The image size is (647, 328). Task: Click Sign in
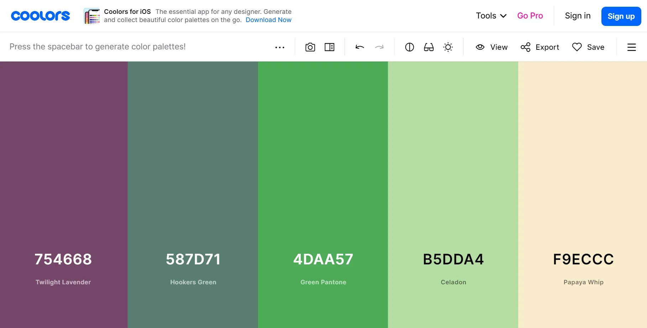point(578,16)
